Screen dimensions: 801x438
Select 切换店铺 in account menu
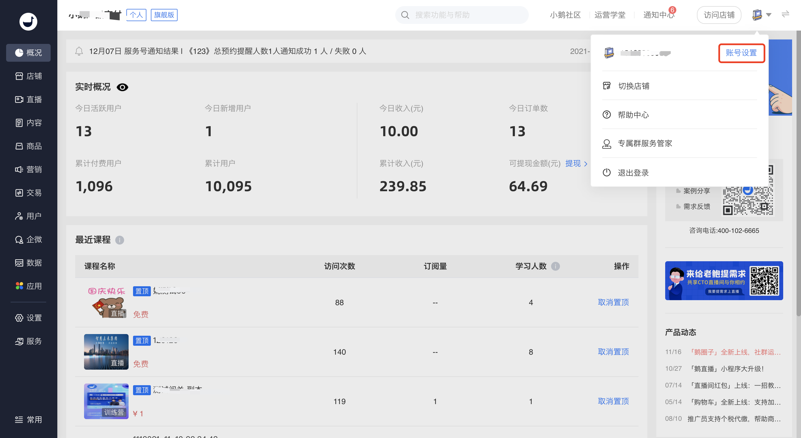pos(633,86)
